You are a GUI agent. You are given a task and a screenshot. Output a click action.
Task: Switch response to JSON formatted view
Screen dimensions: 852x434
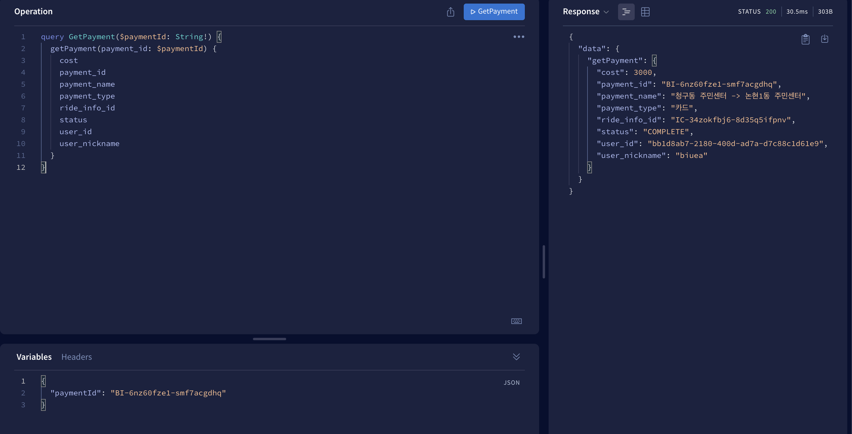(626, 12)
